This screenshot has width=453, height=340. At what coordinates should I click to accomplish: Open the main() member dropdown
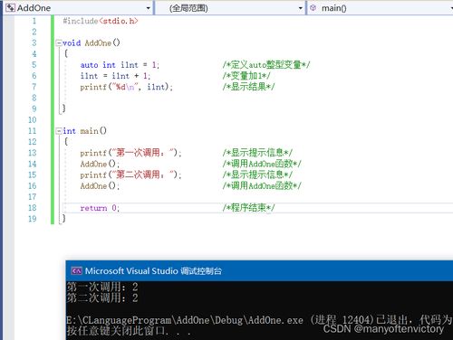pyautogui.click(x=381, y=8)
